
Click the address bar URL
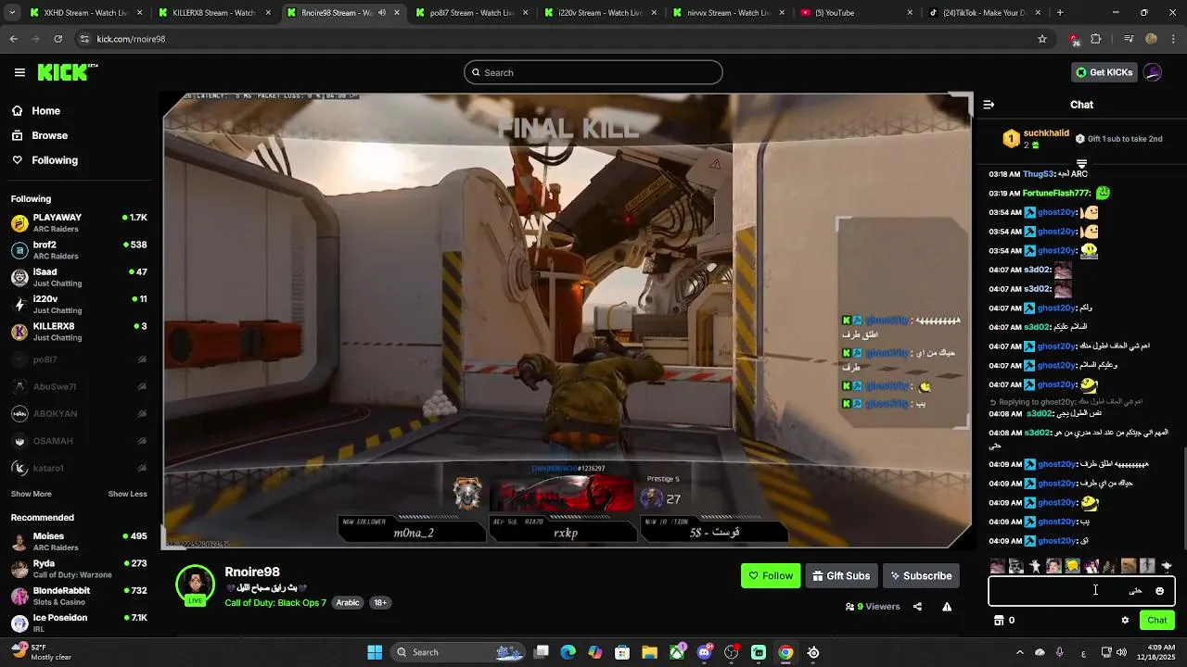pos(131,39)
